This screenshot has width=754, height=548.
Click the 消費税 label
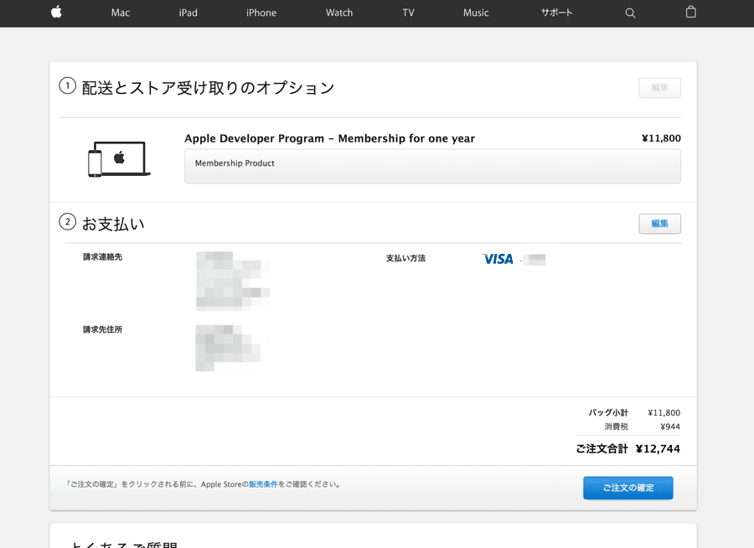(616, 427)
